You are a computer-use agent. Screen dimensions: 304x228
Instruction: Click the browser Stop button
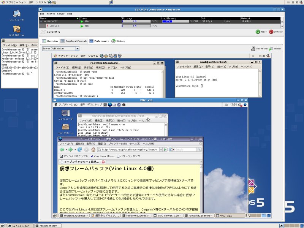[86, 149]
